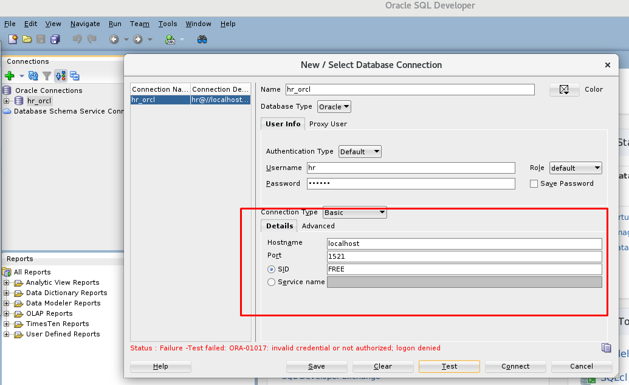
Task: Open the Window menu
Action: click(198, 24)
